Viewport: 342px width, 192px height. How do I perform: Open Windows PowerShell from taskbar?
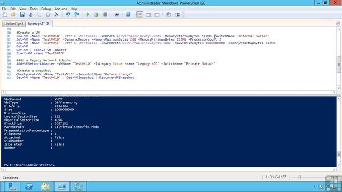[29, 187]
